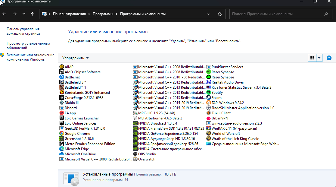Click the AMD Chipset Software icon
This screenshot has height=187, width=336.
(61, 72)
